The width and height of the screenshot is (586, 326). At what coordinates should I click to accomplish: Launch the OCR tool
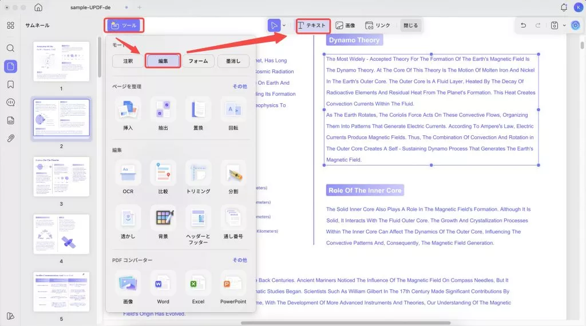(x=128, y=172)
